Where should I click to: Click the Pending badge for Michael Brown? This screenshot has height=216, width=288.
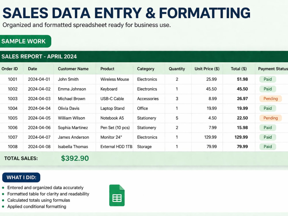pyautogui.click(x=270, y=99)
